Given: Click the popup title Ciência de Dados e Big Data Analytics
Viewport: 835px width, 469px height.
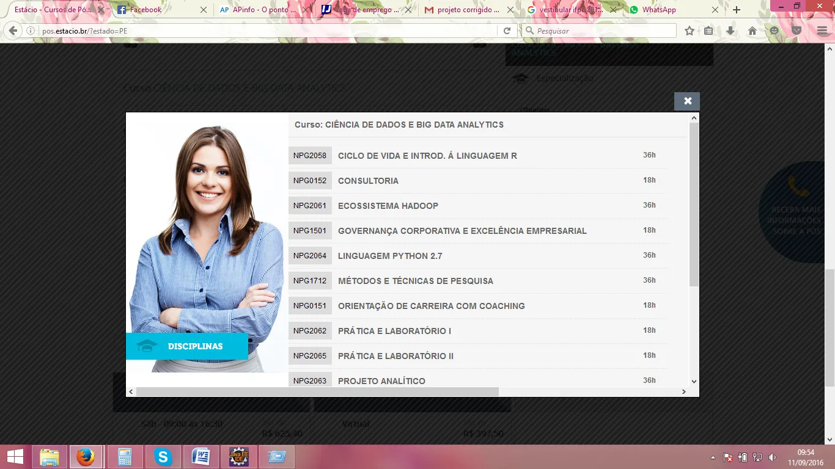Looking at the screenshot, I should click(399, 125).
